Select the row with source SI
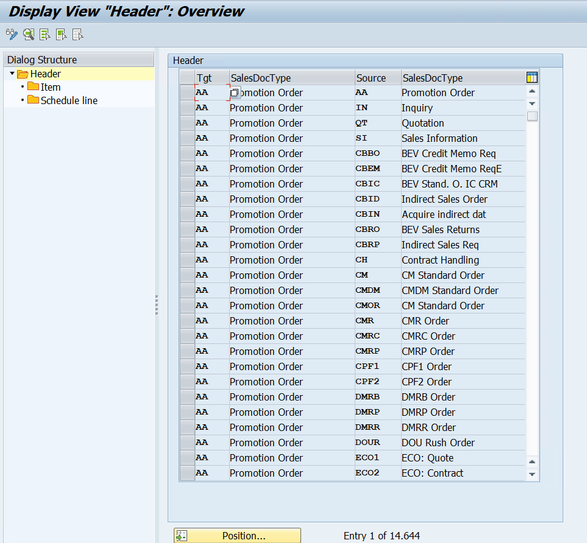Image resolution: width=587 pixels, height=543 pixels. click(187, 138)
